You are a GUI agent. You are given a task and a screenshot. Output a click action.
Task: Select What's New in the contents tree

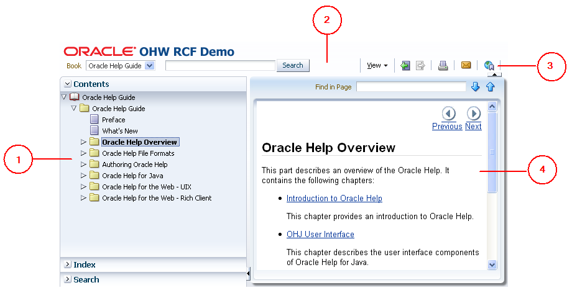(x=119, y=131)
